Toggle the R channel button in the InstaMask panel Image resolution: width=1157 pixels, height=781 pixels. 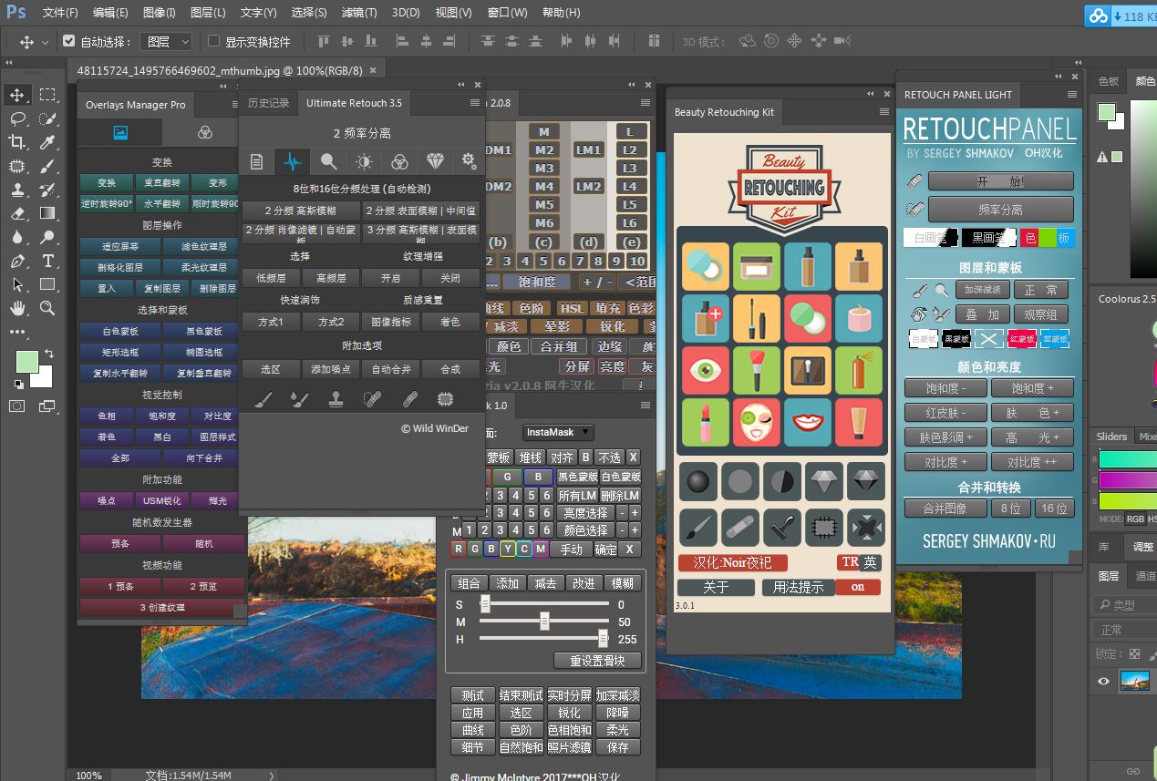point(459,549)
